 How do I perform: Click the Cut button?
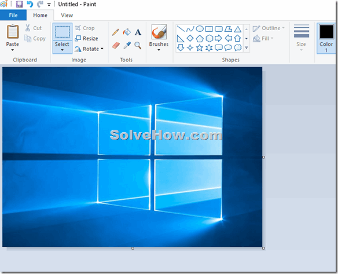tap(34, 28)
